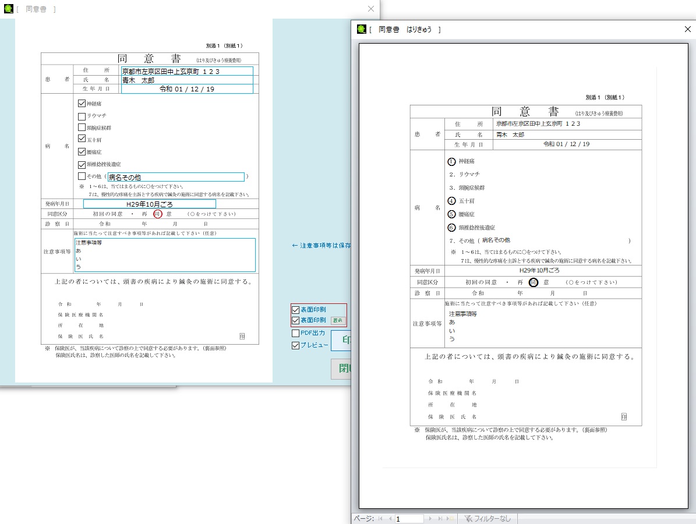Click the large 印刷 button

[341, 341]
